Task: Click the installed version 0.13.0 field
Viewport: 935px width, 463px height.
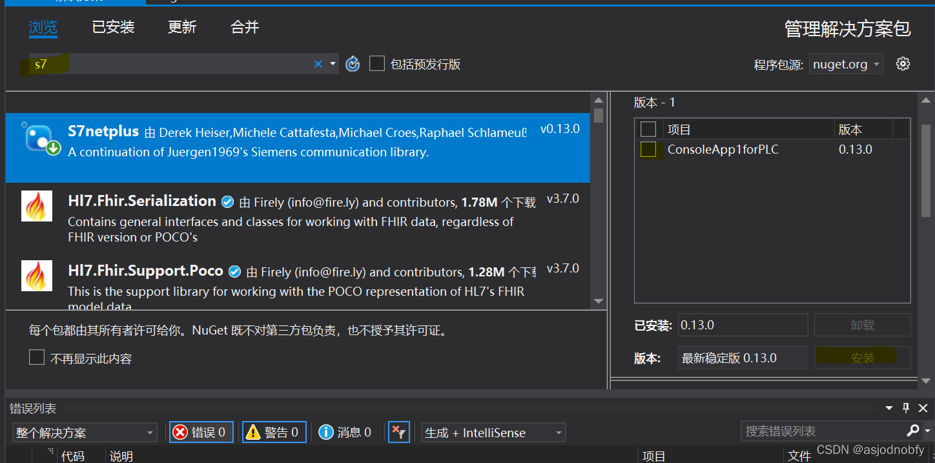Action: pyautogui.click(x=743, y=325)
